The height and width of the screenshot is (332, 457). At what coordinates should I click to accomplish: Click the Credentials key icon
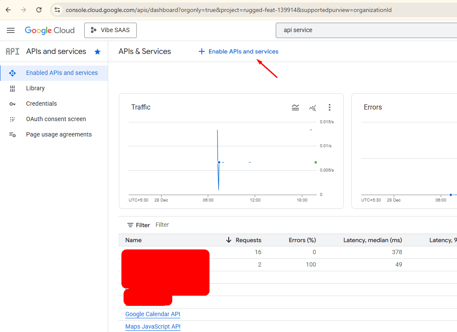pos(12,104)
